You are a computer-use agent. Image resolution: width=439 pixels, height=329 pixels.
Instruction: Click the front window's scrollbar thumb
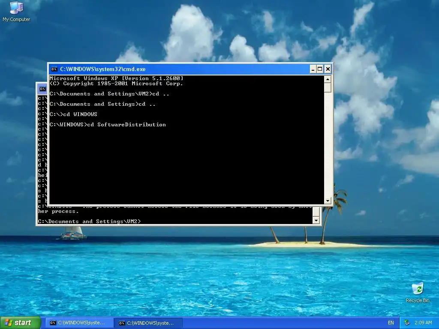[x=328, y=87]
